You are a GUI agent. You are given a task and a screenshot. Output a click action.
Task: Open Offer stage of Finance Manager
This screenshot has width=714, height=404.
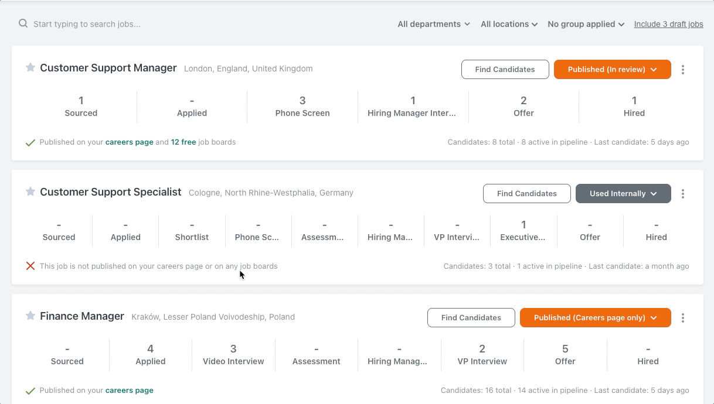[x=565, y=355]
